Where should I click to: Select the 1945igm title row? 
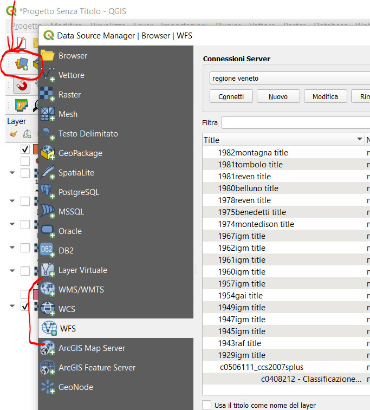tap(286, 331)
